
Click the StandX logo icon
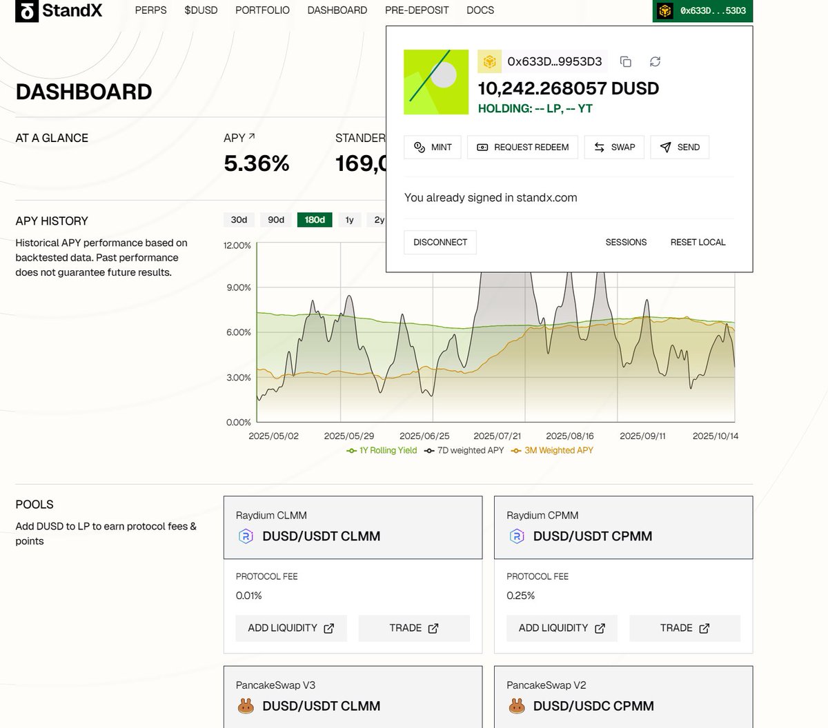tap(26, 10)
